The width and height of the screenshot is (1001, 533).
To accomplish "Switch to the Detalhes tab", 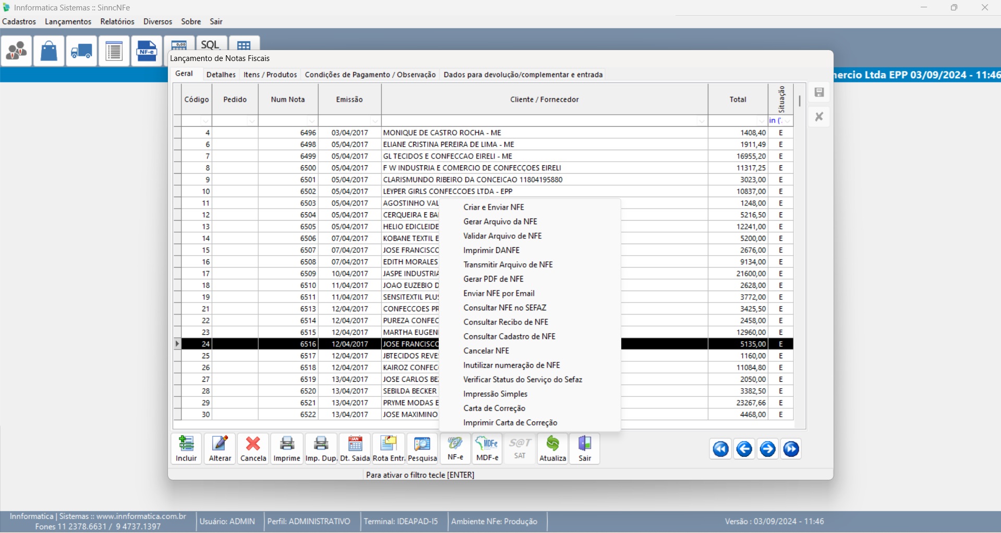I will point(221,75).
